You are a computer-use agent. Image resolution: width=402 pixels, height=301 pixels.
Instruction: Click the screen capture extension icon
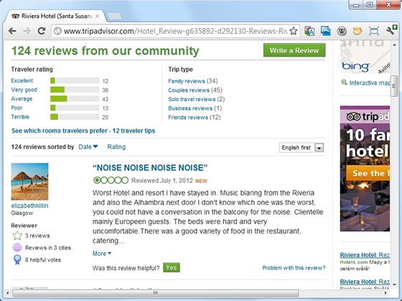pyautogui.click(x=374, y=32)
